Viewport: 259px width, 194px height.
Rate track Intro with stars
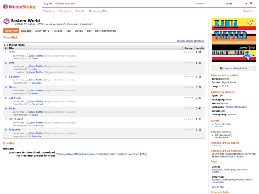click(x=188, y=63)
